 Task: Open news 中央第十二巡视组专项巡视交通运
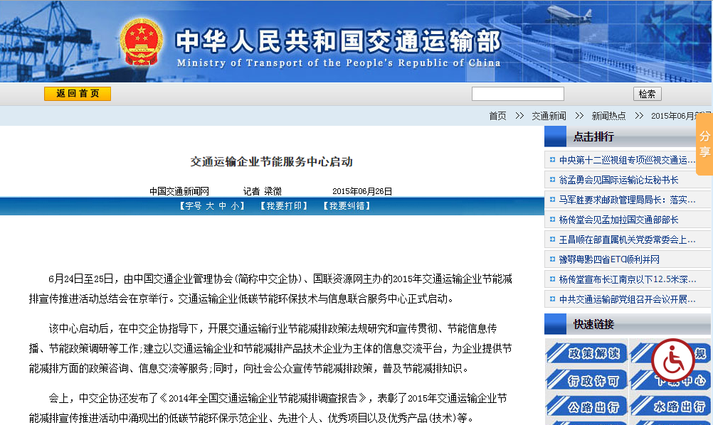(627, 160)
